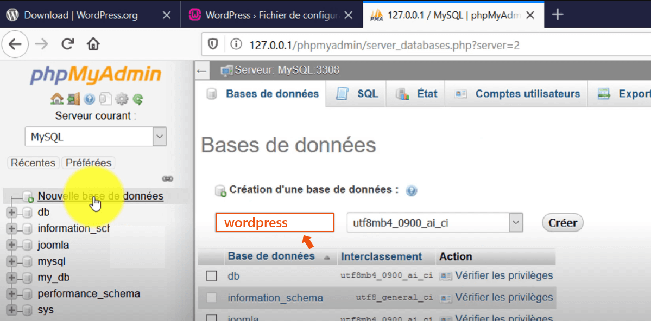Click Vérifier les privilèges for db
This screenshot has height=321, width=651.
coord(504,276)
